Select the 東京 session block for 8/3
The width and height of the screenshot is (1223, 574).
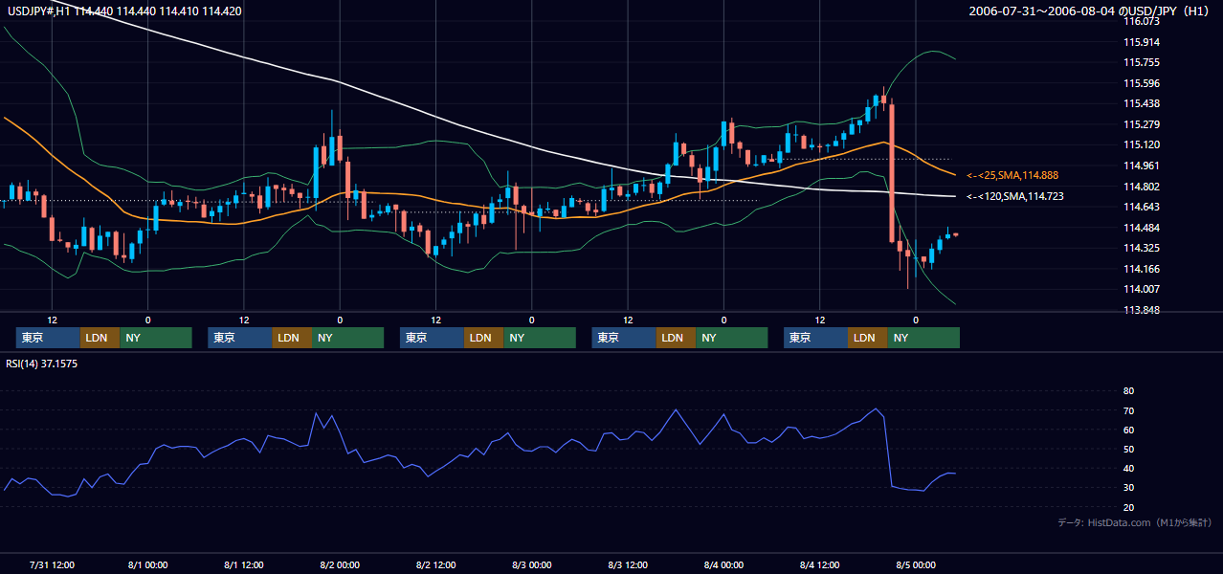click(x=624, y=338)
